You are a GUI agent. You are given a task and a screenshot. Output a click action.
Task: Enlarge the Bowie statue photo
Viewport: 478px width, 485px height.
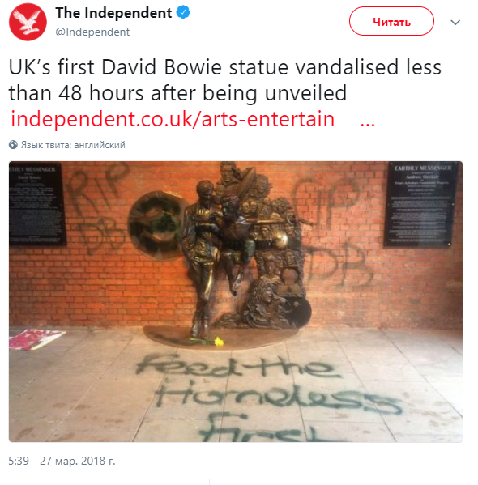point(236,301)
